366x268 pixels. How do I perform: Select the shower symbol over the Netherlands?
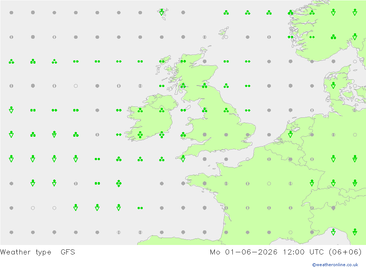tap(290, 134)
